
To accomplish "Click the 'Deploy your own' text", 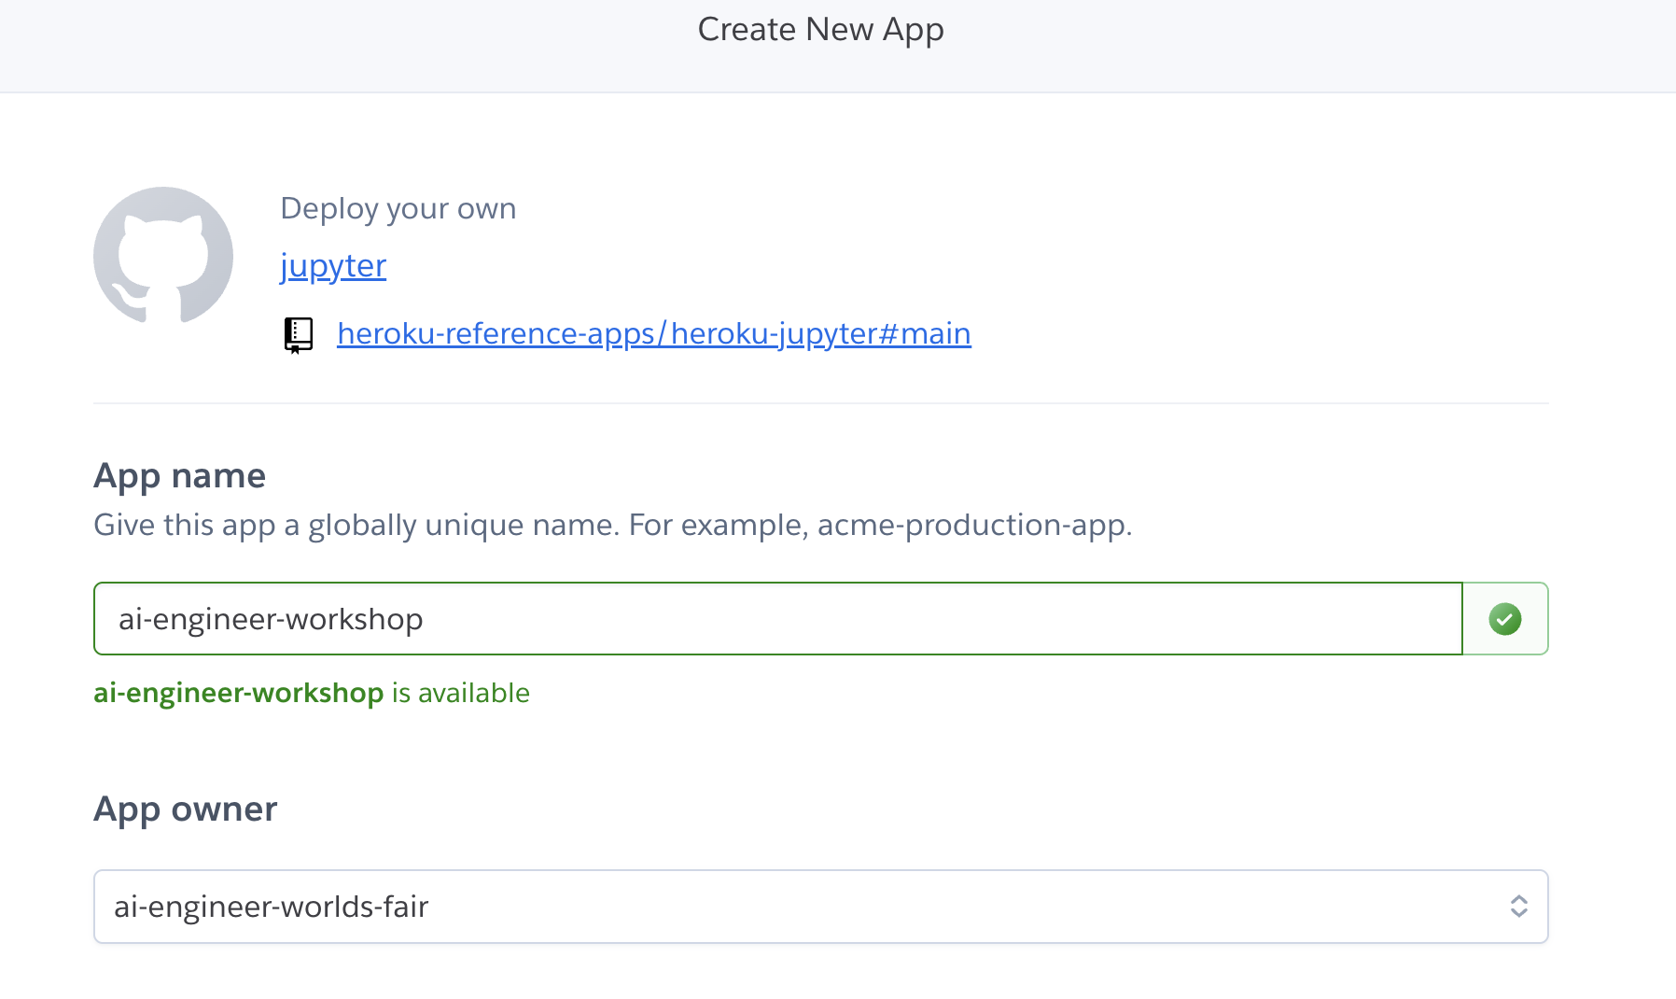I will (398, 208).
